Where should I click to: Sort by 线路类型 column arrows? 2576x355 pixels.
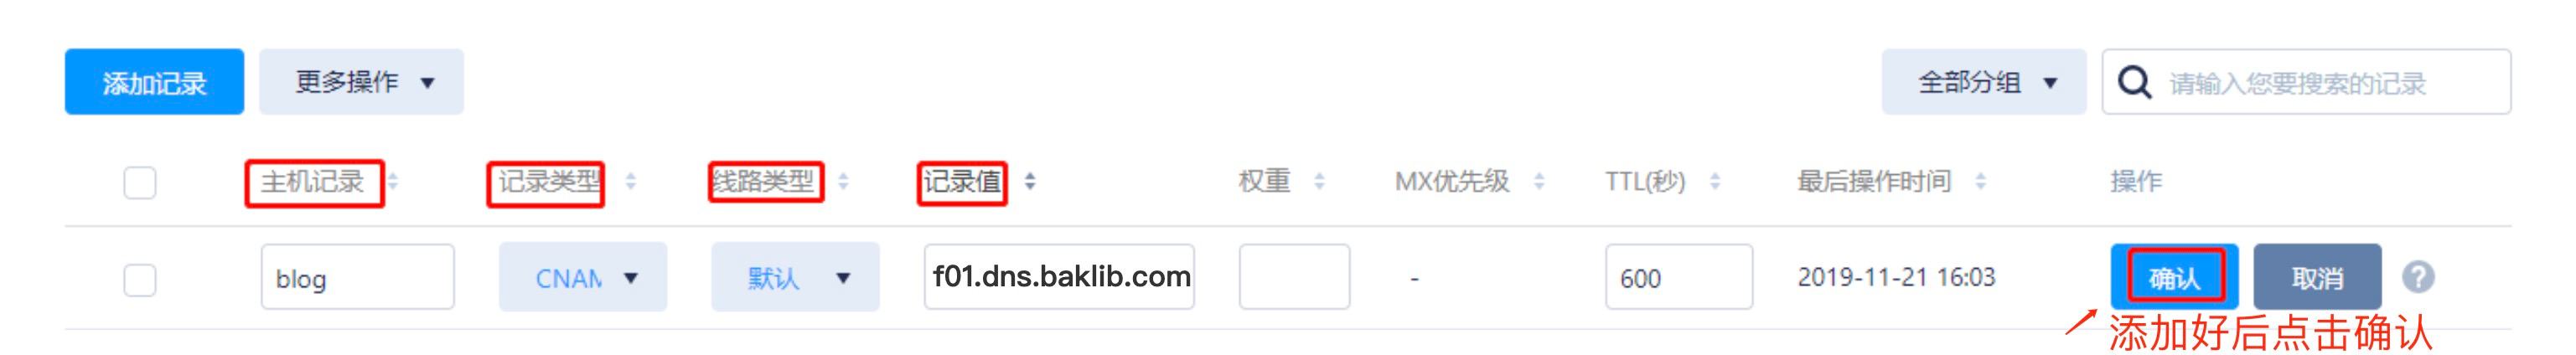coord(843,181)
